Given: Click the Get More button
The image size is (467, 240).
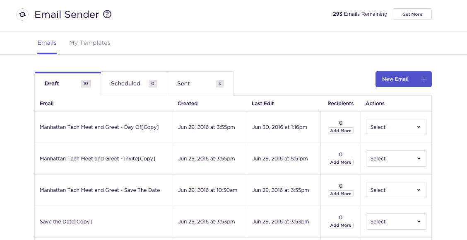Looking at the screenshot, I should click(x=412, y=14).
